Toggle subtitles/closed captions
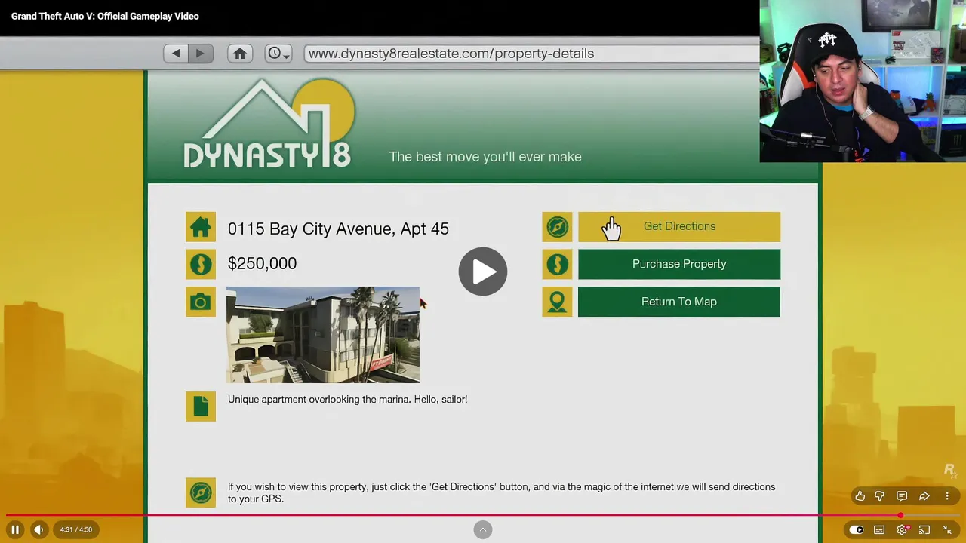The height and width of the screenshot is (543, 966). pos(879,529)
